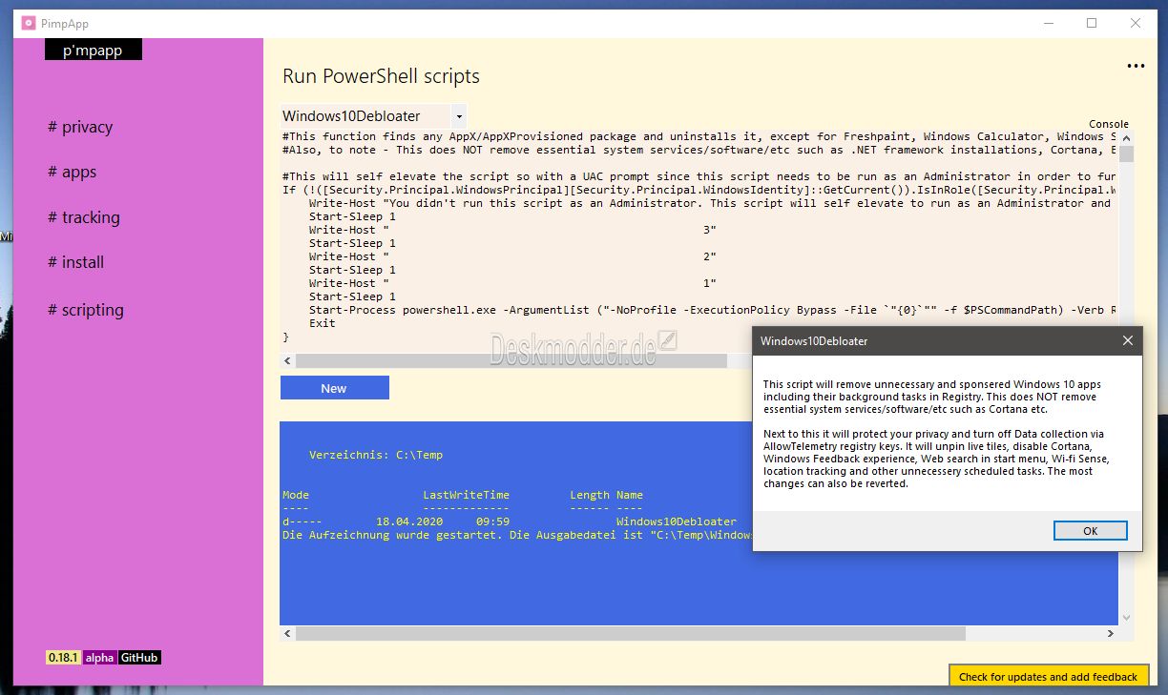Click the p'mpapp logo in the sidebar

tap(94, 50)
